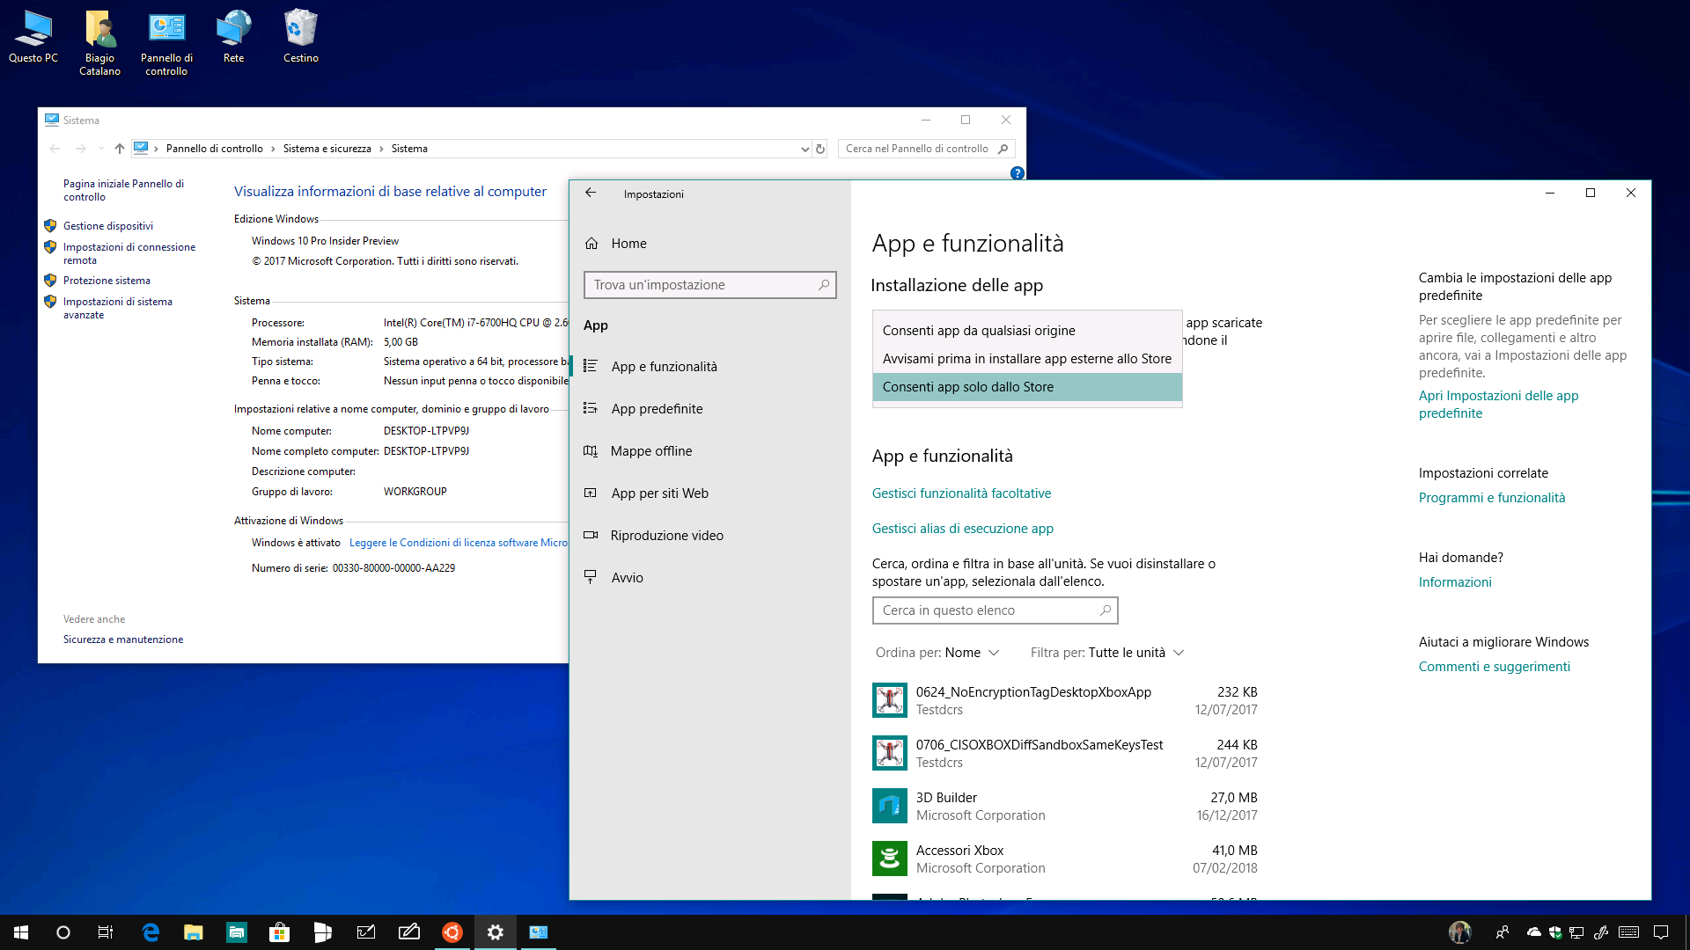Launch Ubuntu from taskbar
Image resolution: width=1690 pixels, height=950 pixels.
click(x=452, y=932)
